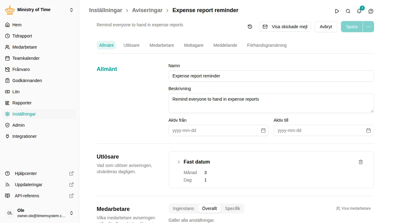396x223 pixels.
Task: Switch to the Meddelande tab
Action: (x=225, y=45)
